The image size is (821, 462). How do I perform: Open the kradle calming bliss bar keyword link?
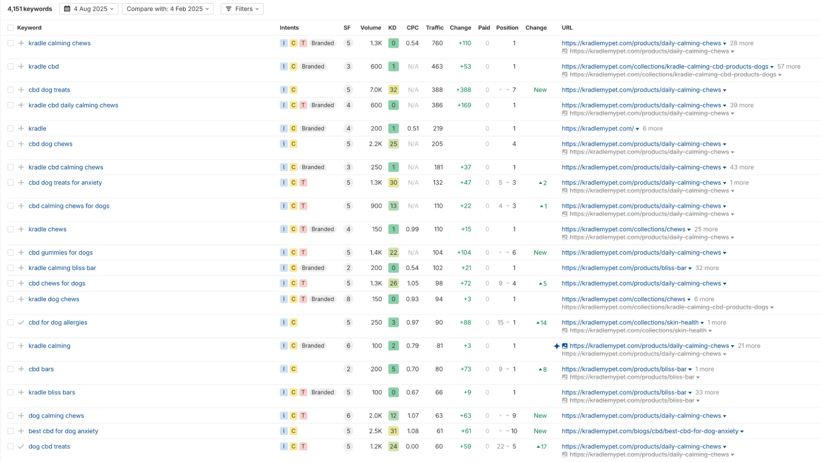click(x=62, y=268)
